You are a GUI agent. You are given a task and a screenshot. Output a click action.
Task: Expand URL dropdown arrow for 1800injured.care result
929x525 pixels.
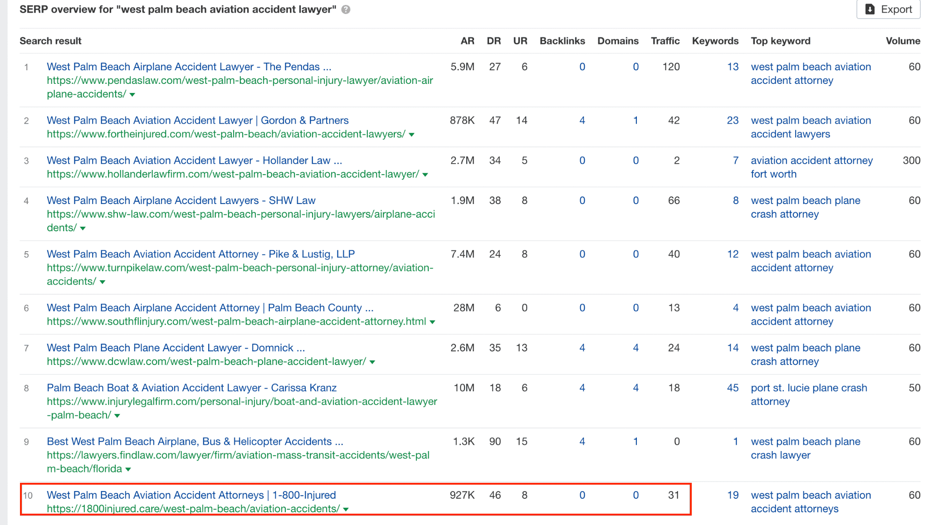coord(346,509)
